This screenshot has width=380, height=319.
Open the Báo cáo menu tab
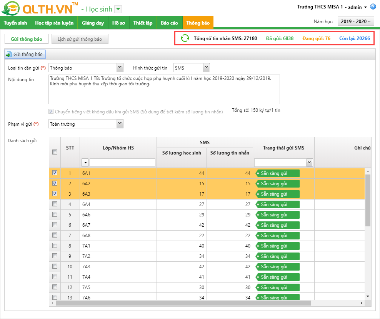[169, 23]
